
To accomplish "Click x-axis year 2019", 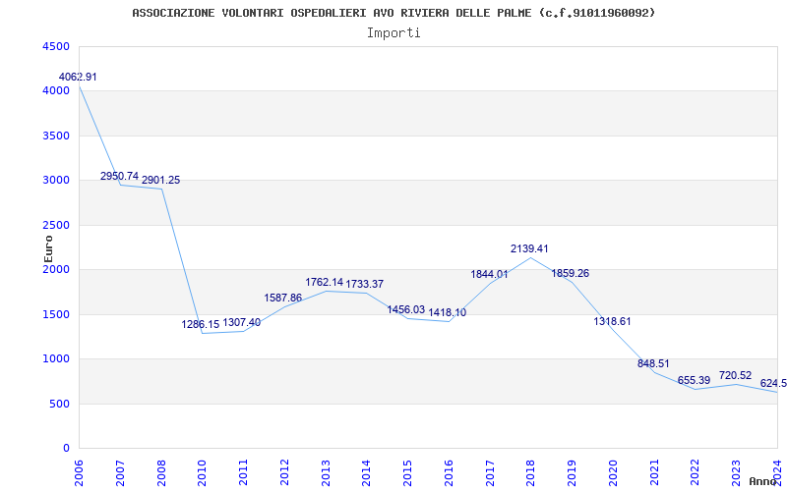I will coord(572,472).
